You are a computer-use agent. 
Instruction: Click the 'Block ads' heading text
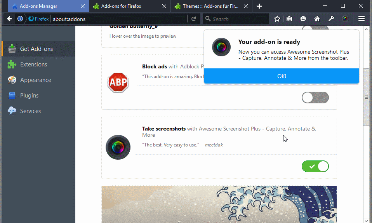[155, 66]
